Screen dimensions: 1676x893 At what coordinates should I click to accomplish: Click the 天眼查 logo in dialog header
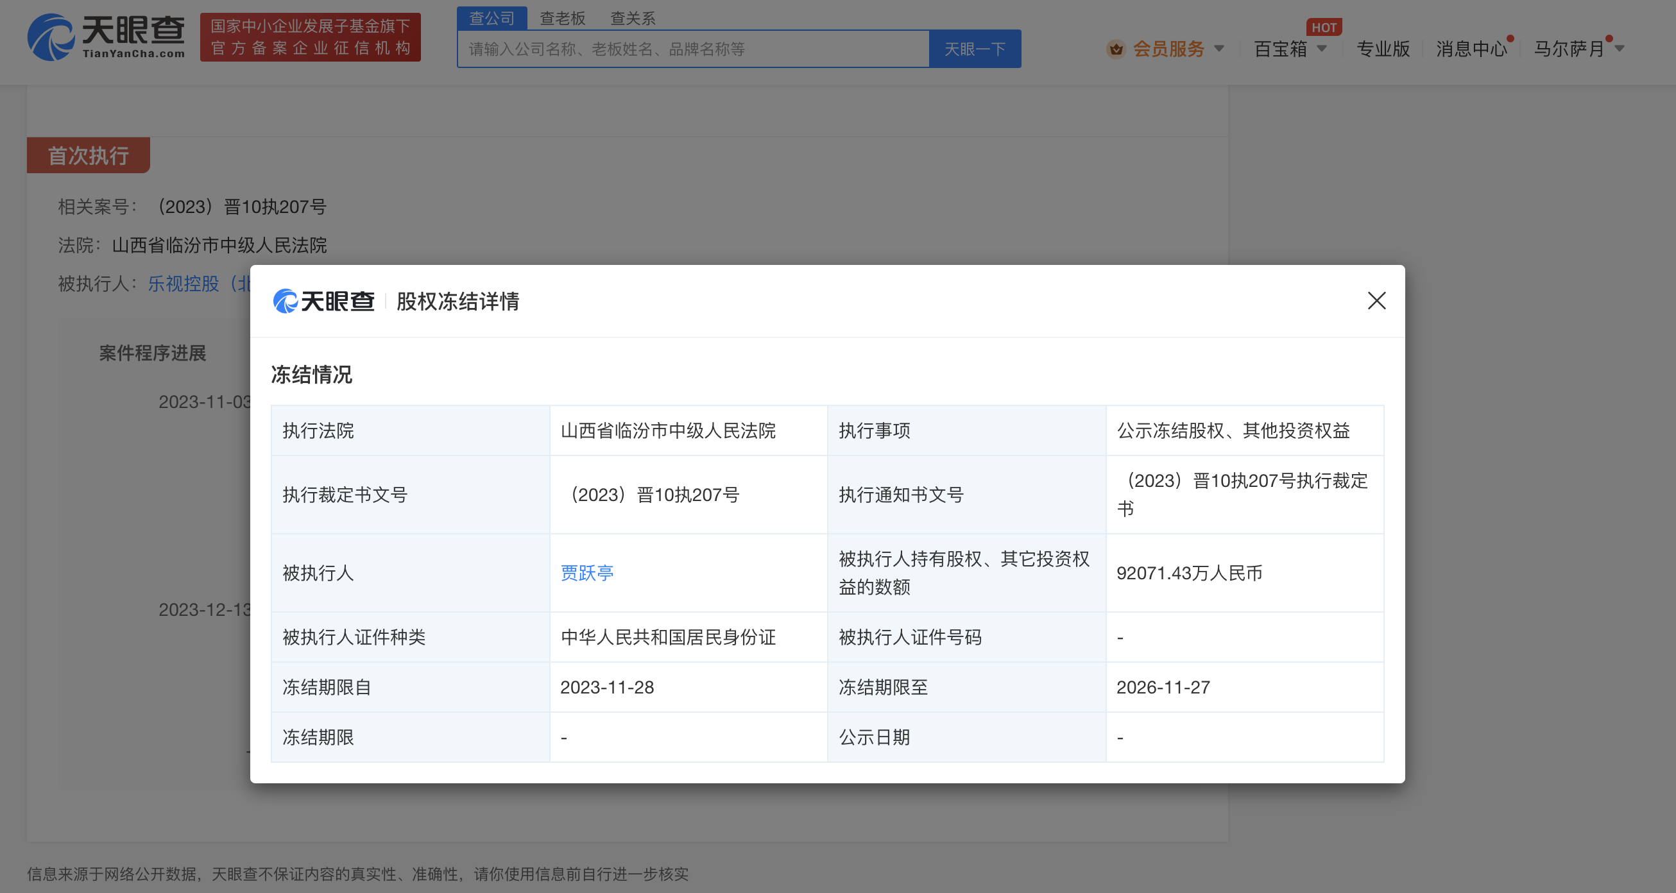tap(323, 301)
